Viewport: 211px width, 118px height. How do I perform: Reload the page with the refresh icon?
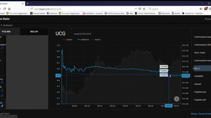5,9
